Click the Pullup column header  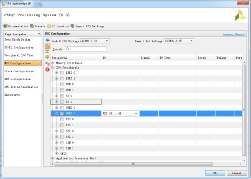(225, 57)
